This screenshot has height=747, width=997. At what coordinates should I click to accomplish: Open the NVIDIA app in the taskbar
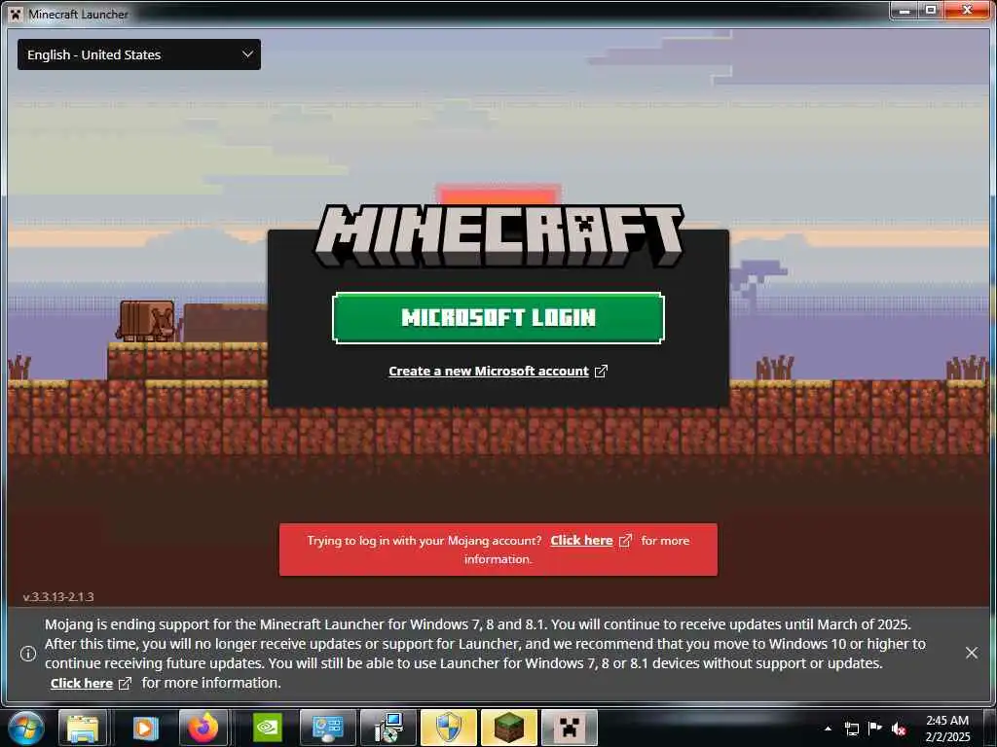(268, 728)
